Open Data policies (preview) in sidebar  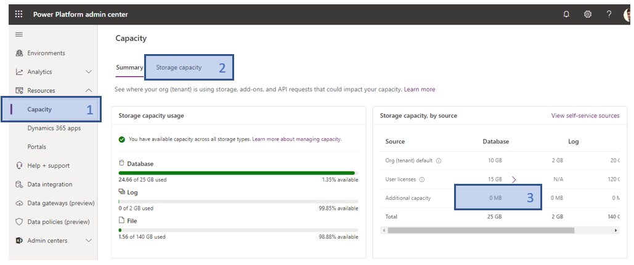pyautogui.click(x=58, y=221)
